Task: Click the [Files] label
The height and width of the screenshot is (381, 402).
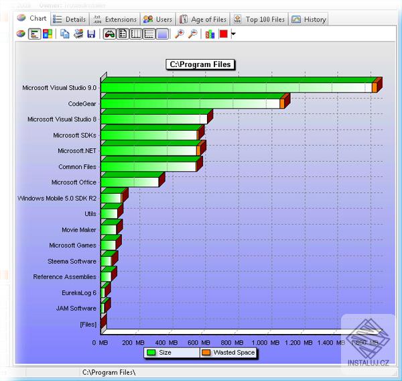Action: coord(88,325)
